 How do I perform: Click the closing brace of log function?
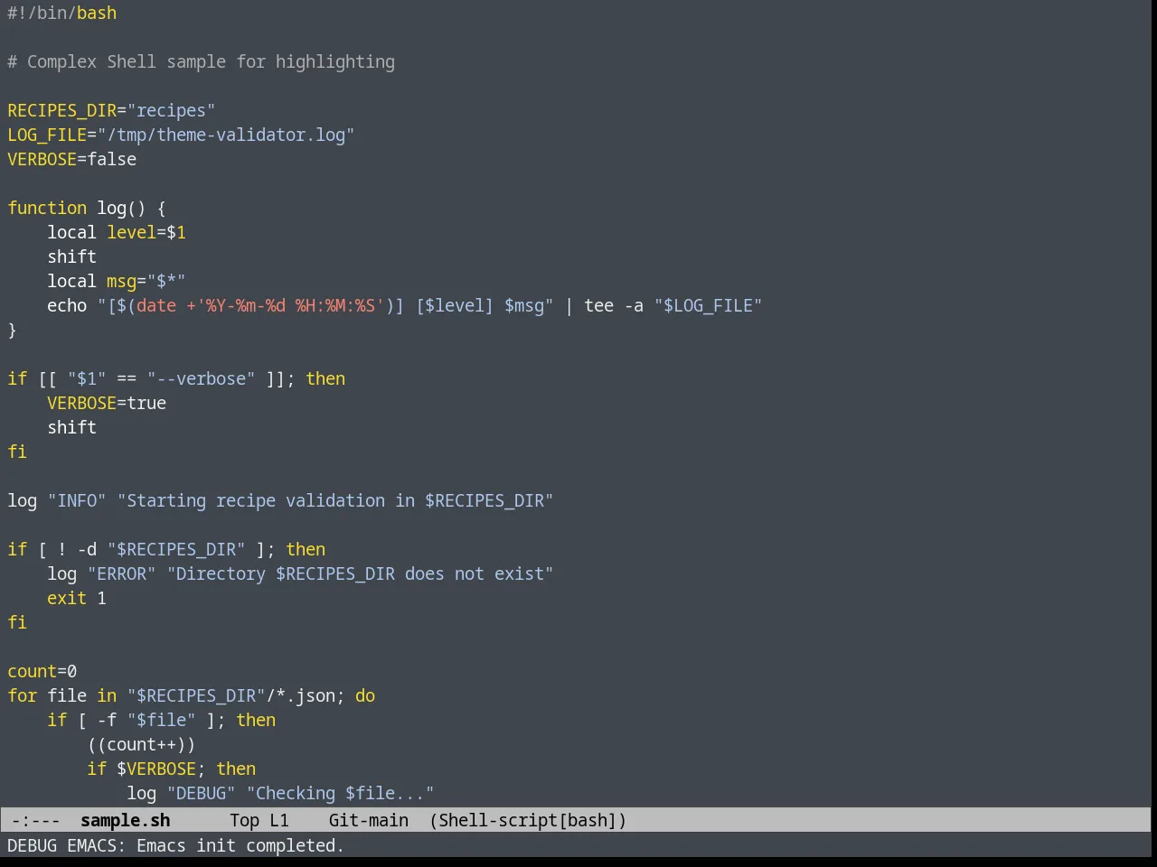(x=12, y=330)
